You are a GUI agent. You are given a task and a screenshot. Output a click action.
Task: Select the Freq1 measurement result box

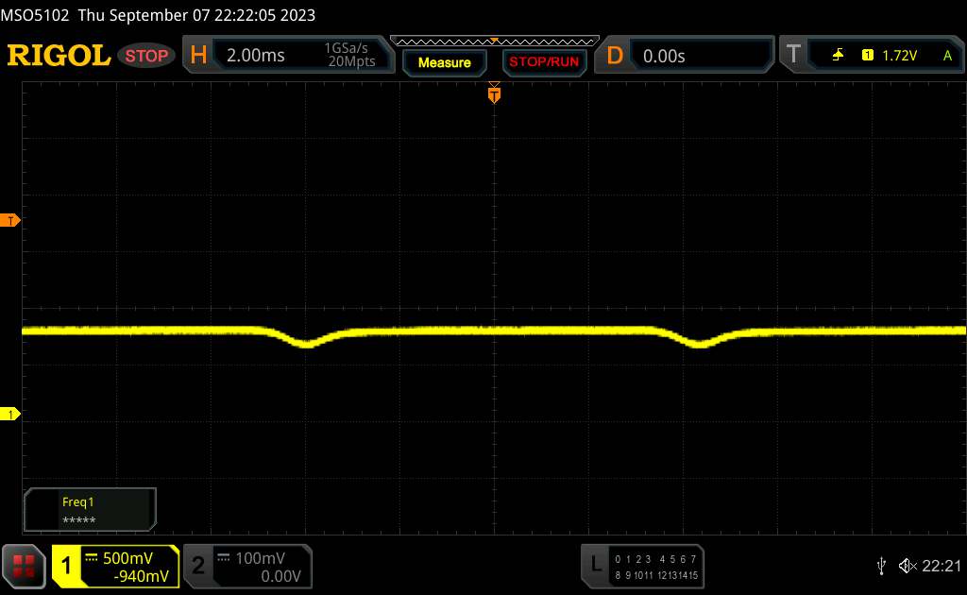click(x=90, y=510)
